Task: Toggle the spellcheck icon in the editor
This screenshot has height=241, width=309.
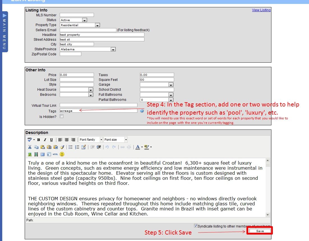Action: click(x=29, y=140)
